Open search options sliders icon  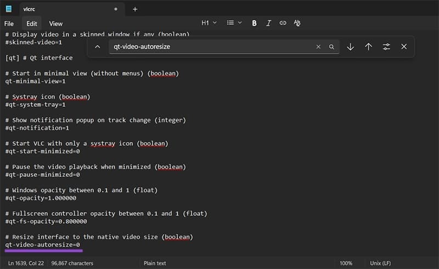coord(386,47)
